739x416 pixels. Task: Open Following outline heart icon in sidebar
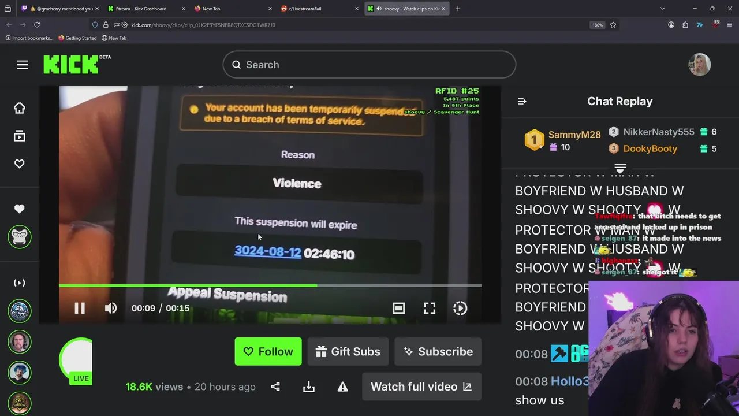(20, 164)
